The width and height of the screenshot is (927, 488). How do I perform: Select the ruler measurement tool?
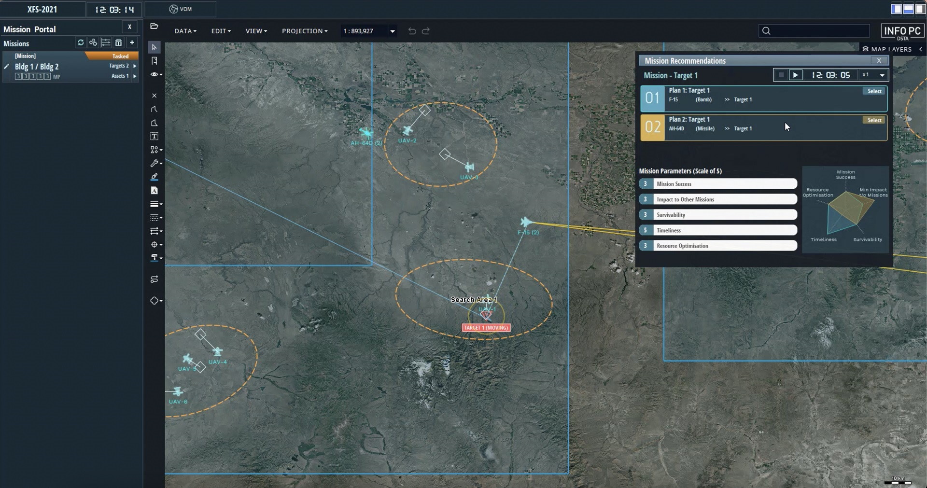[154, 61]
